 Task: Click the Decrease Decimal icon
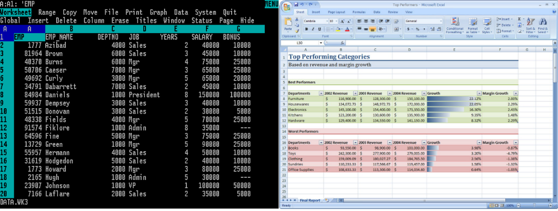pos(439,29)
